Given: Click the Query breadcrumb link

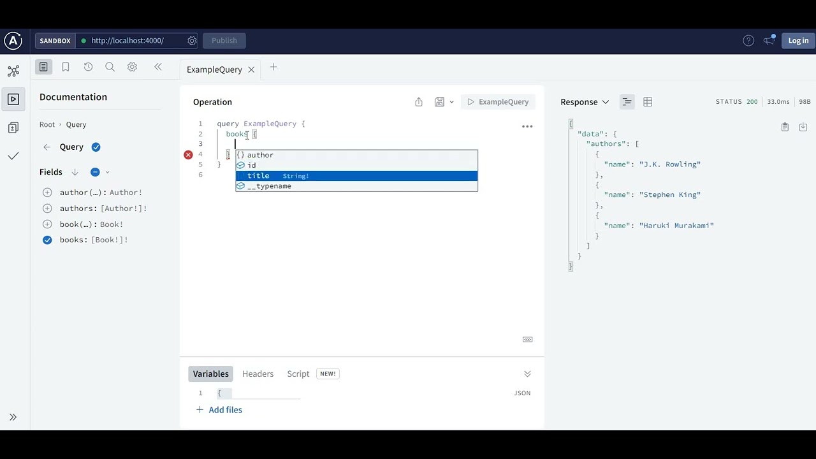Looking at the screenshot, I should (76, 124).
